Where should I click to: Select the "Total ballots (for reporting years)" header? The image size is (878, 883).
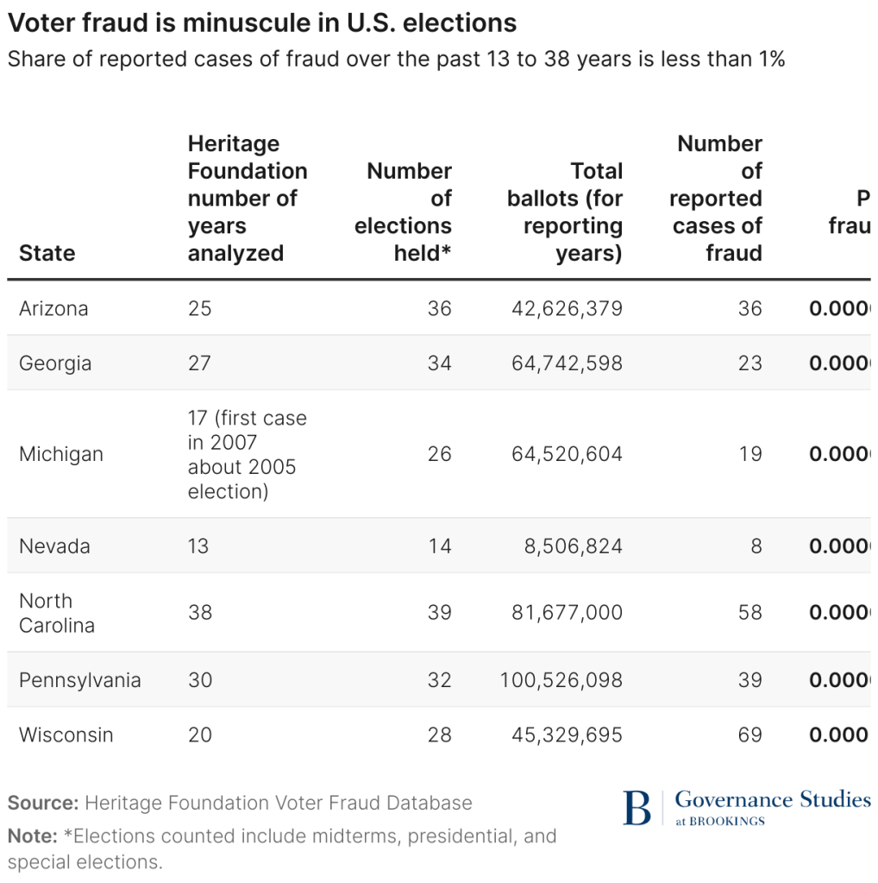coord(565,211)
